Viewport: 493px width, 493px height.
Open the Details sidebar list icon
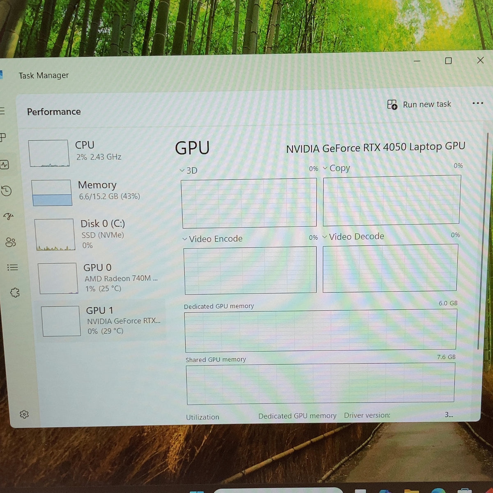point(13,267)
